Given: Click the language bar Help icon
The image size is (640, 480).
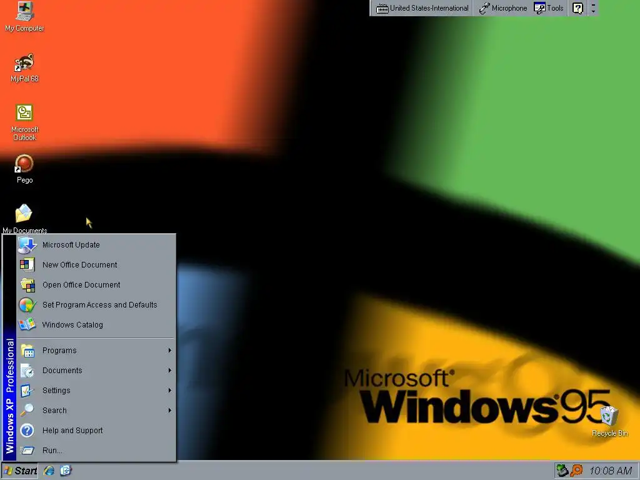Looking at the screenshot, I should click(x=577, y=8).
